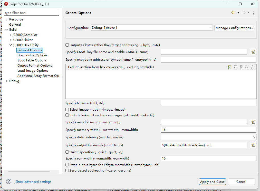Click browse icon beside map file name field

[253, 122]
